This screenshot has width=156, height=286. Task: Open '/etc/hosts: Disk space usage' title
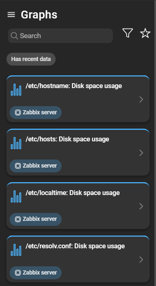pyautogui.click(x=67, y=139)
